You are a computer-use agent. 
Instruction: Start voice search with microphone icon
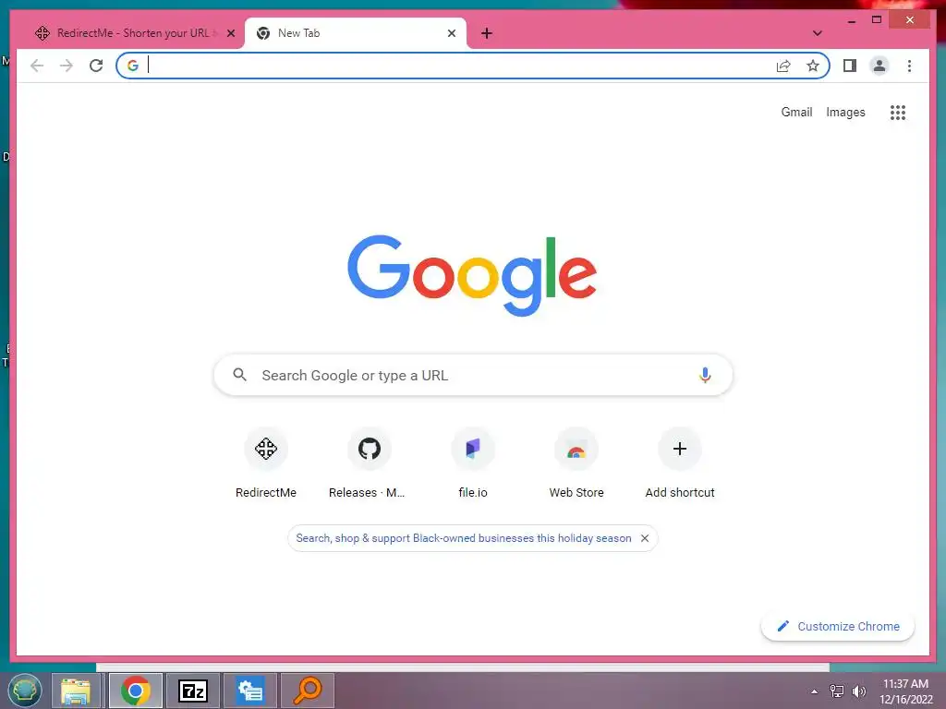click(705, 375)
